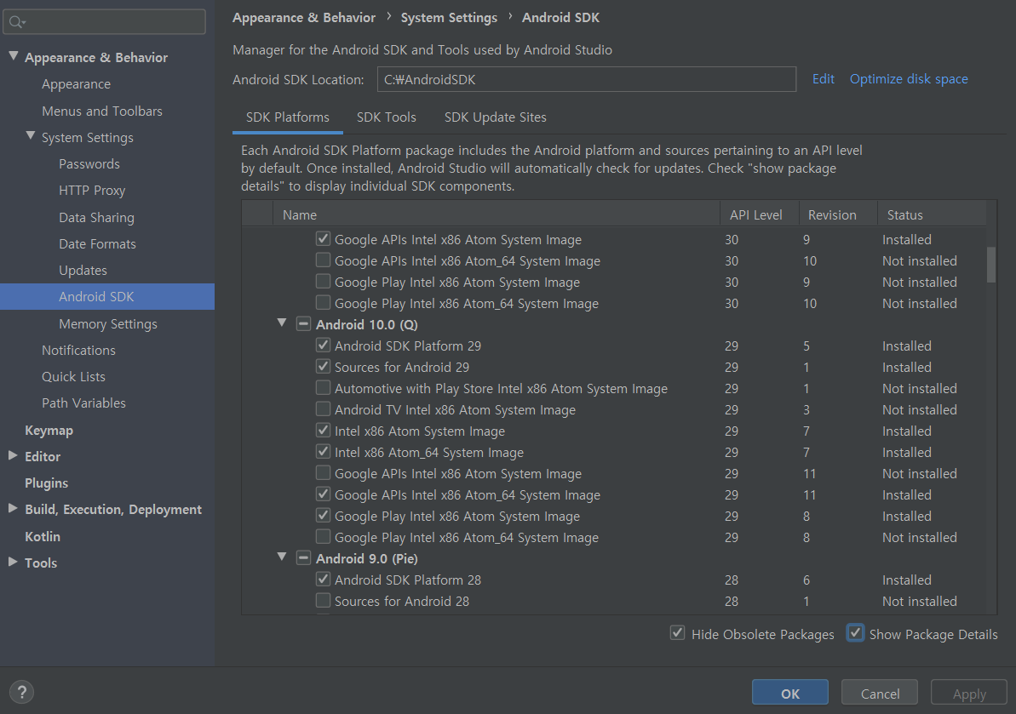Click the Android SDK Location field

tap(587, 79)
